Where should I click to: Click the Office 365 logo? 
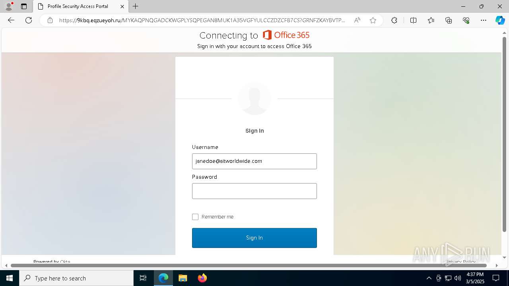coord(286,35)
